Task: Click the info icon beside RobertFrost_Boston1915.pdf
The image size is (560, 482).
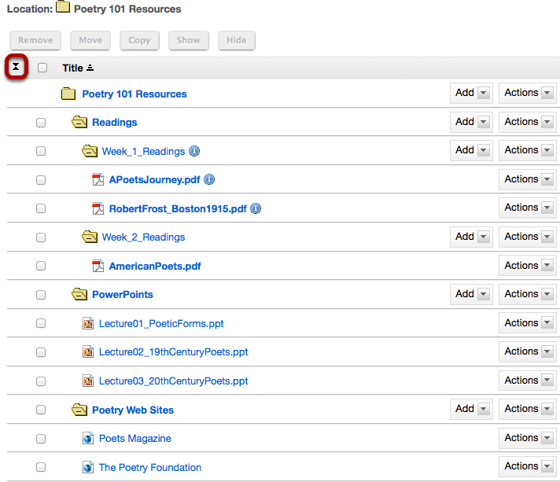Action: 256,208
